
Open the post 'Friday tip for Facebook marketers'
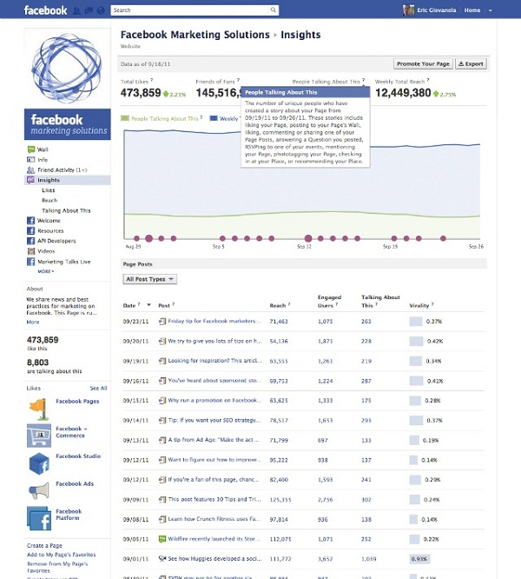pos(214,322)
